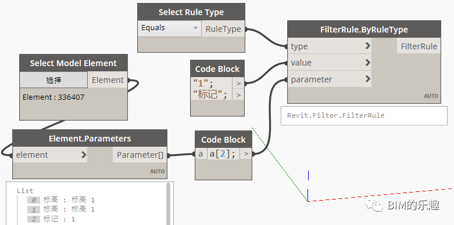The image size is (454, 225).
Task: Click the RuleType output port
Action: [223, 29]
